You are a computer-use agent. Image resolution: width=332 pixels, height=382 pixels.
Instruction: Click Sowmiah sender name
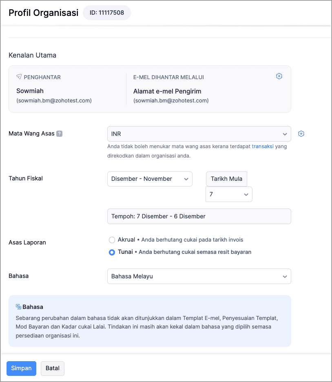click(x=30, y=91)
